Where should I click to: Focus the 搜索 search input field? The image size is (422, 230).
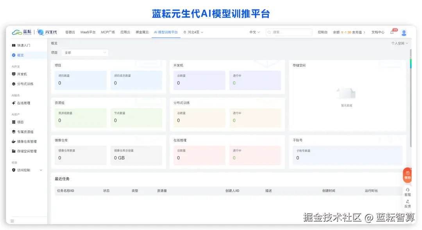tap(289, 32)
